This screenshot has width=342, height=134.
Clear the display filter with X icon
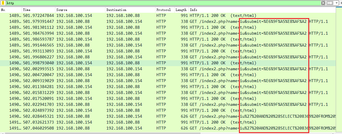(x=323, y=3)
